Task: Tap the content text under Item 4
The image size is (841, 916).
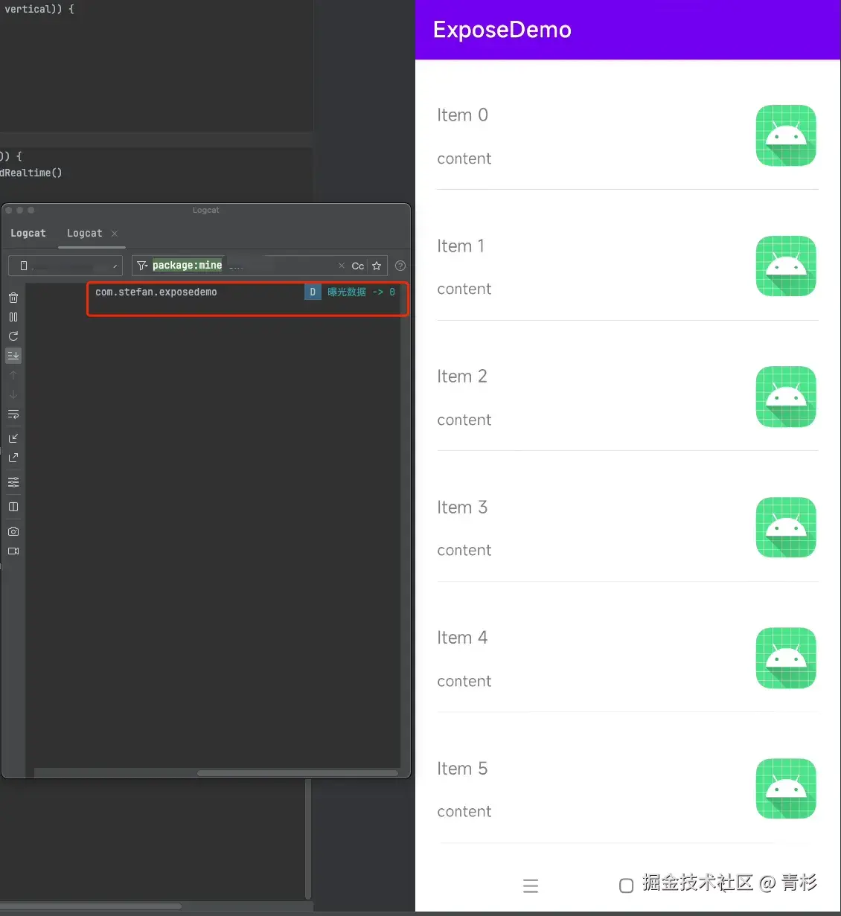Action: 464,681
